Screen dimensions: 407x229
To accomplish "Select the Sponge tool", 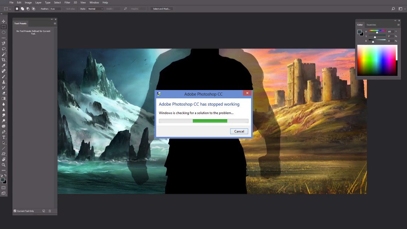I will 4,126.
